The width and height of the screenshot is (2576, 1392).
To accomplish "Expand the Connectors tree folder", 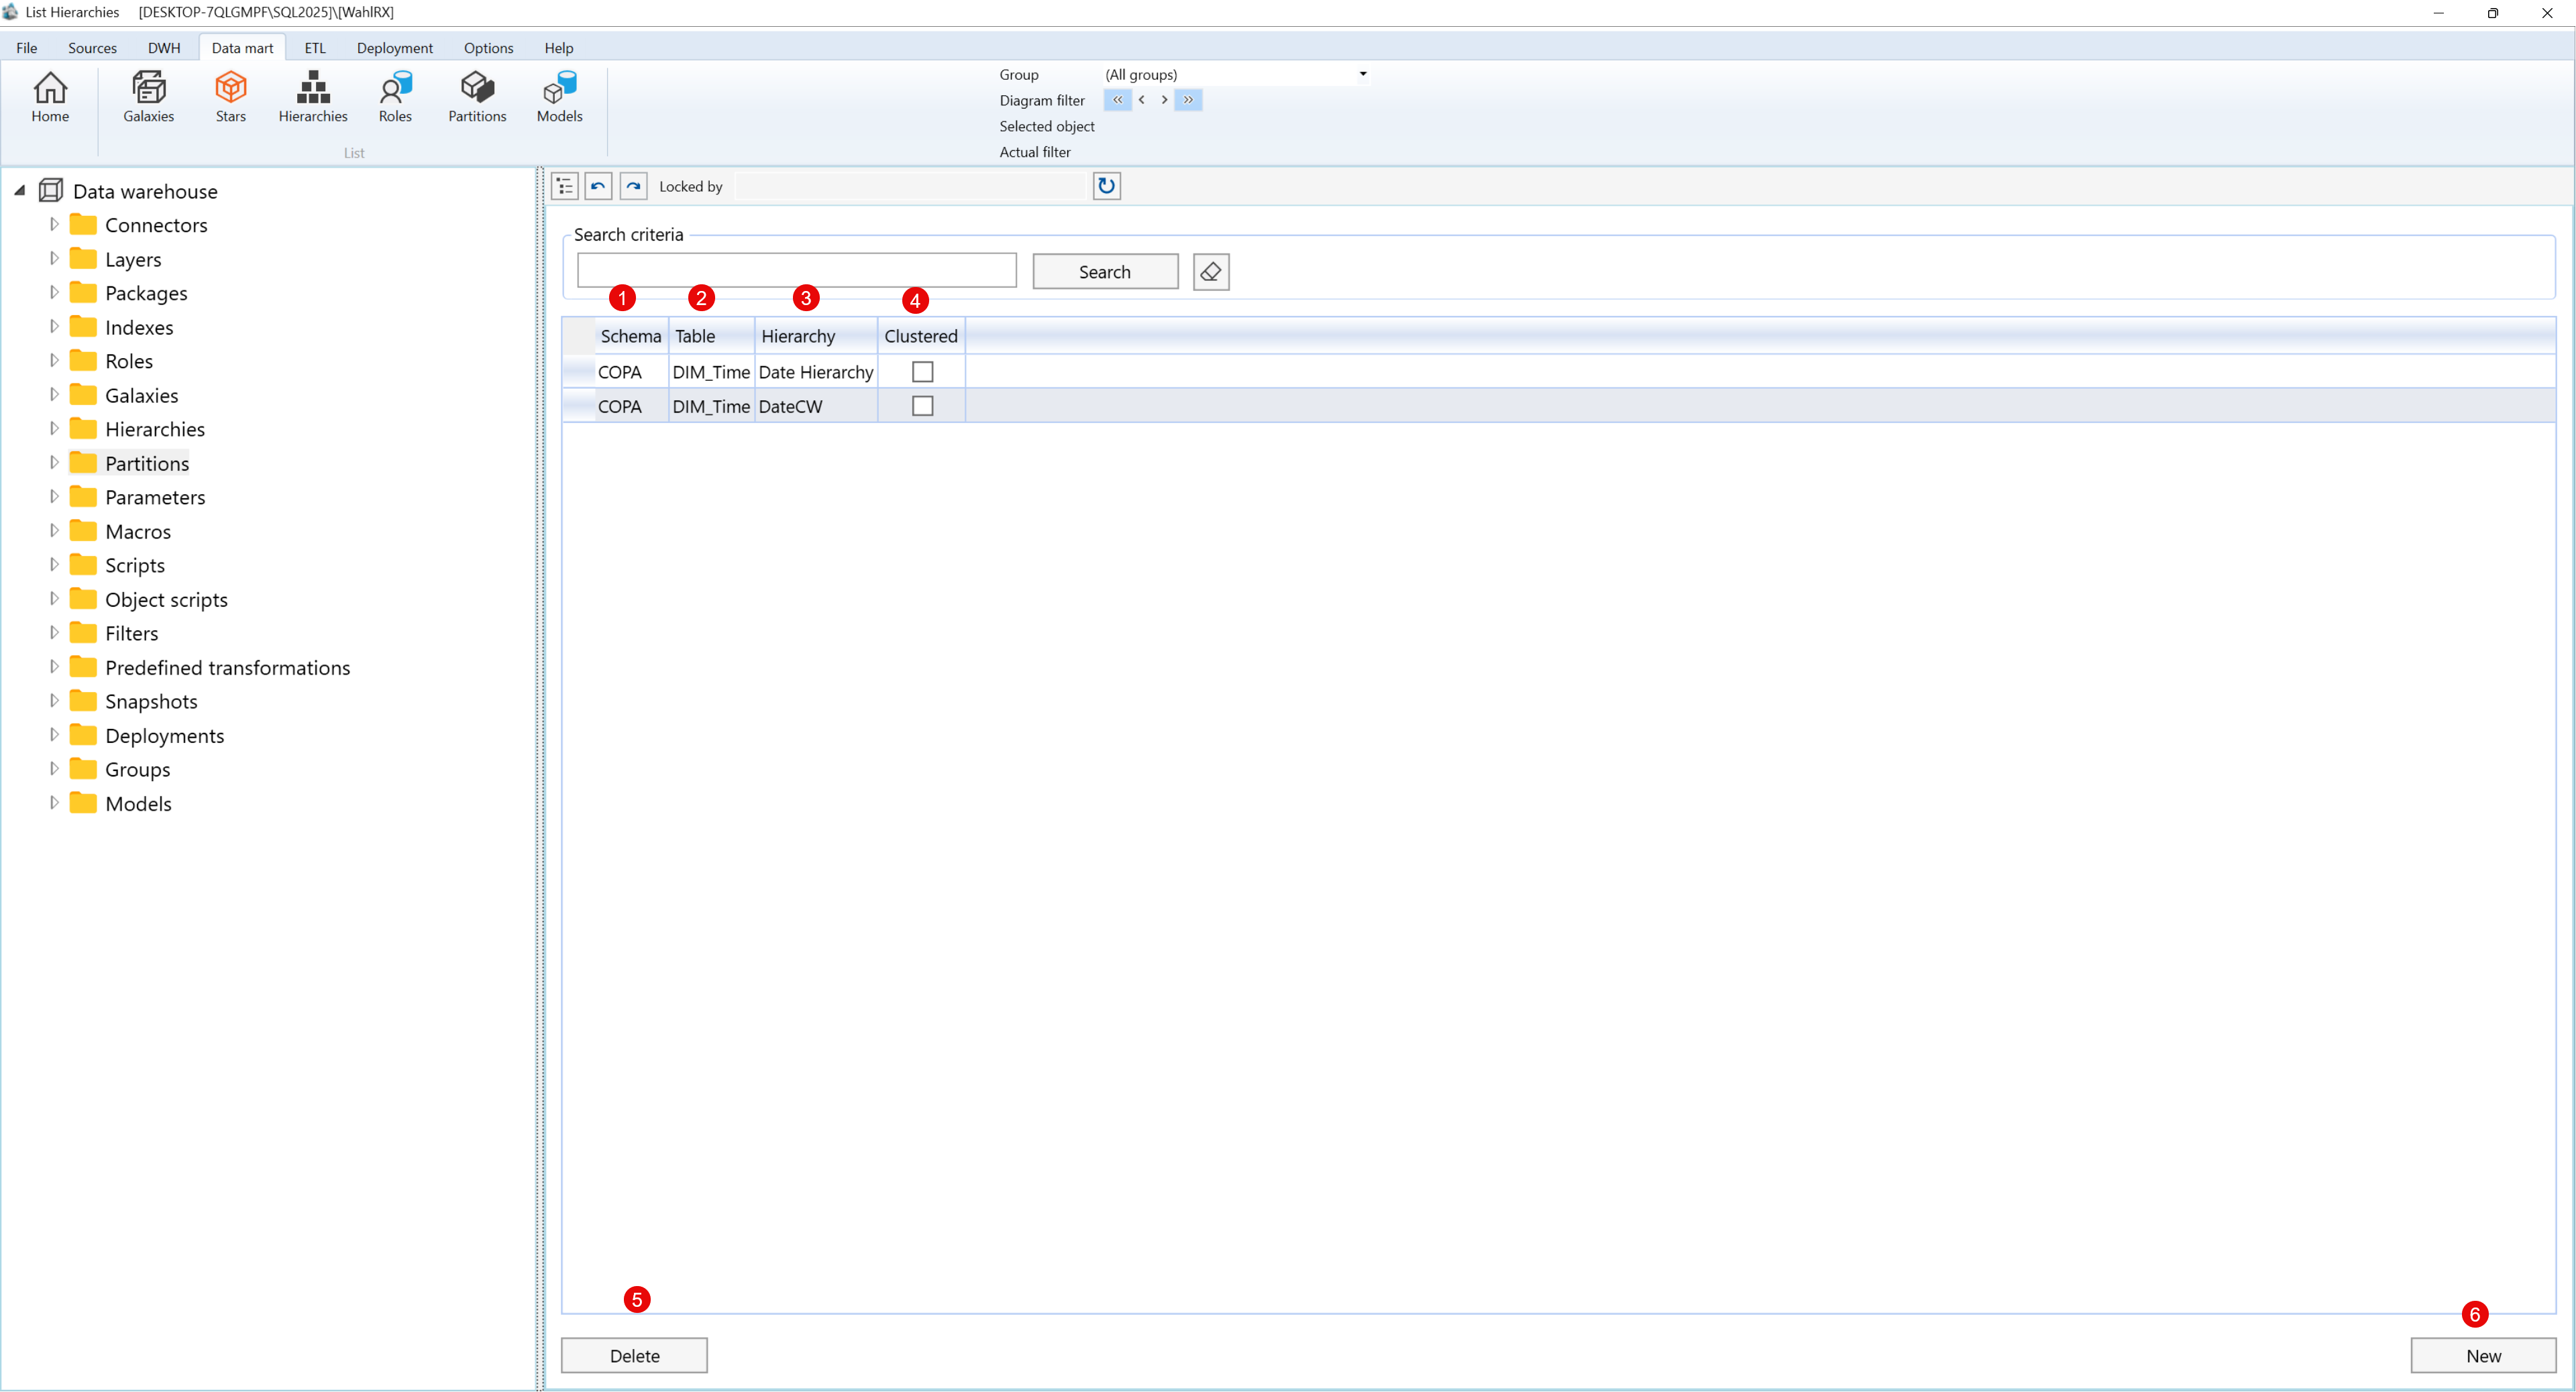I will click(x=54, y=225).
